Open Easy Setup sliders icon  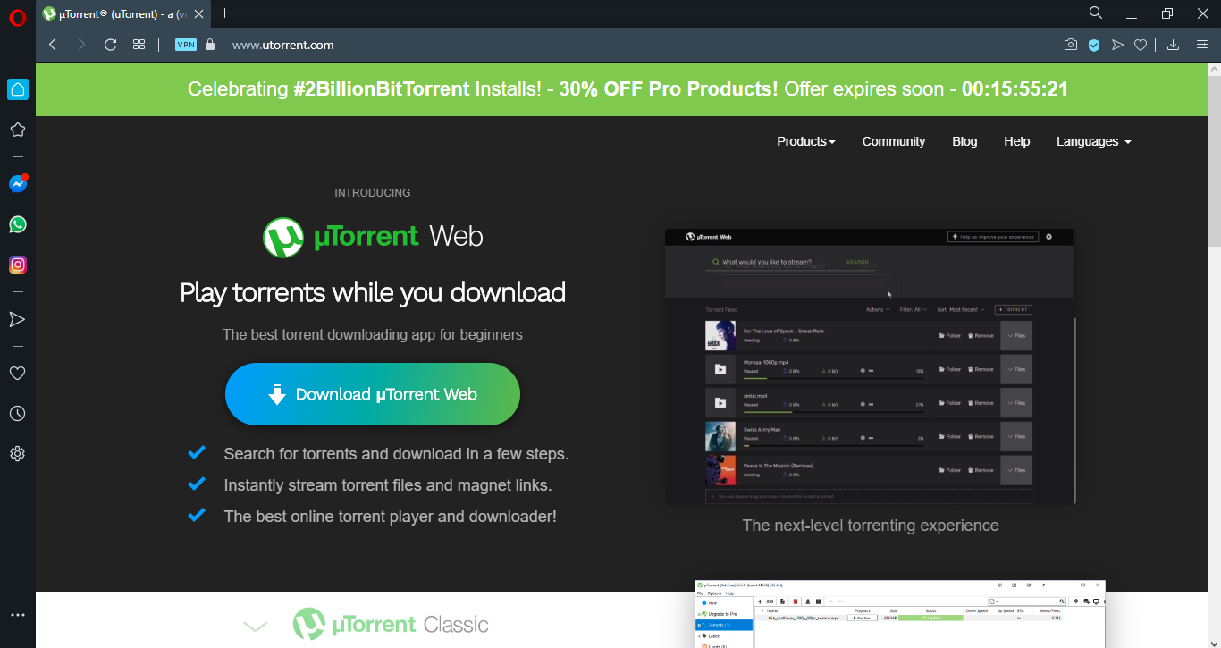point(1201,45)
